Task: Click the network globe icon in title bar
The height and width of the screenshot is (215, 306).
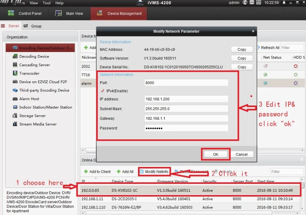Action: (x=245, y=2)
